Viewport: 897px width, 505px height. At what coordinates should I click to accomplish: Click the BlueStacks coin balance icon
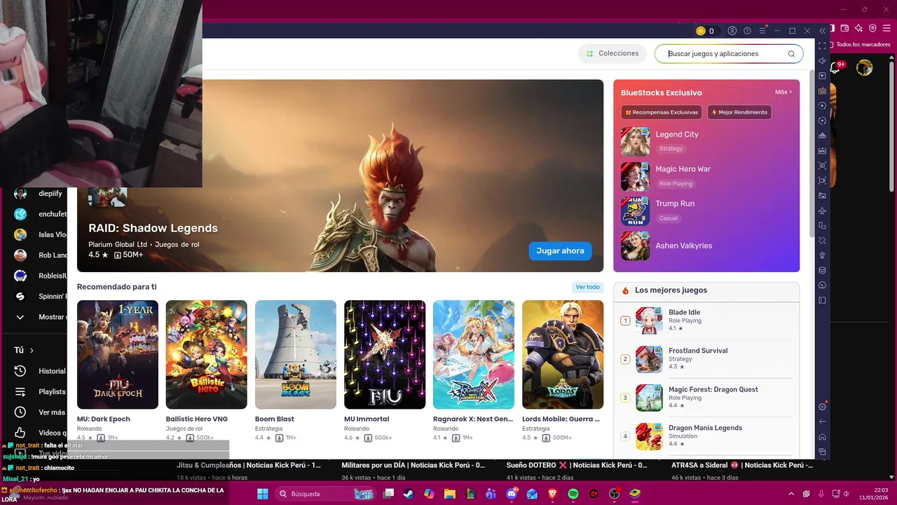click(700, 31)
